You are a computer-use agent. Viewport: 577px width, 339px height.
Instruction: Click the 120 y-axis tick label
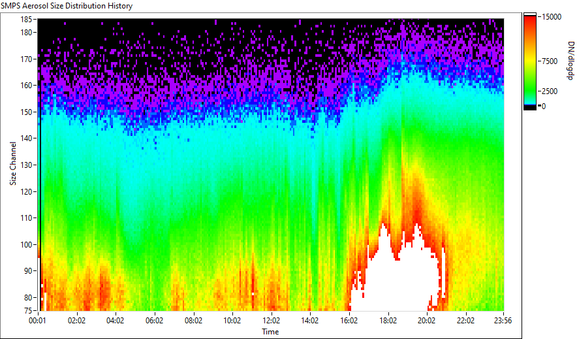pos(26,191)
